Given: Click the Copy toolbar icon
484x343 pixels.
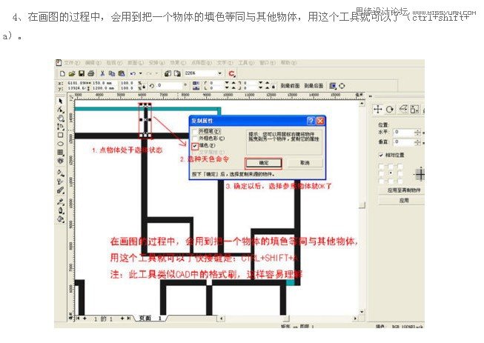Looking at the screenshot, I should click(112, 73).
